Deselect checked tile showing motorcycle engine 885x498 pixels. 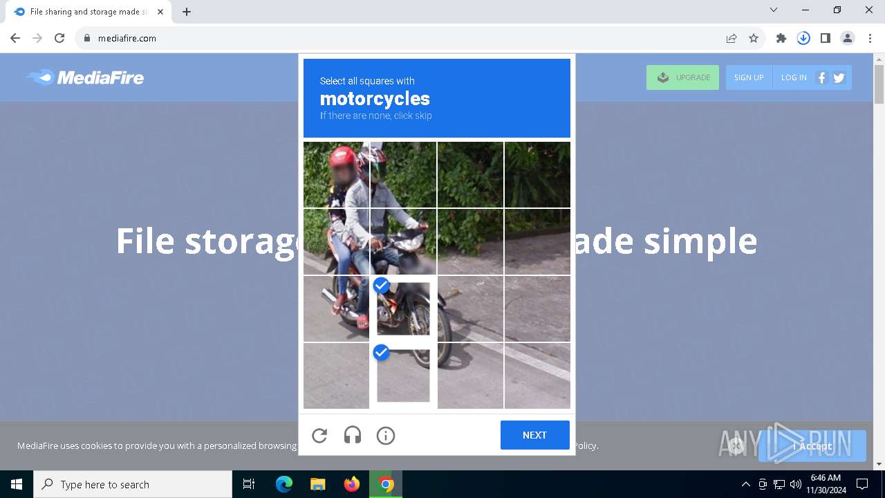403,308
